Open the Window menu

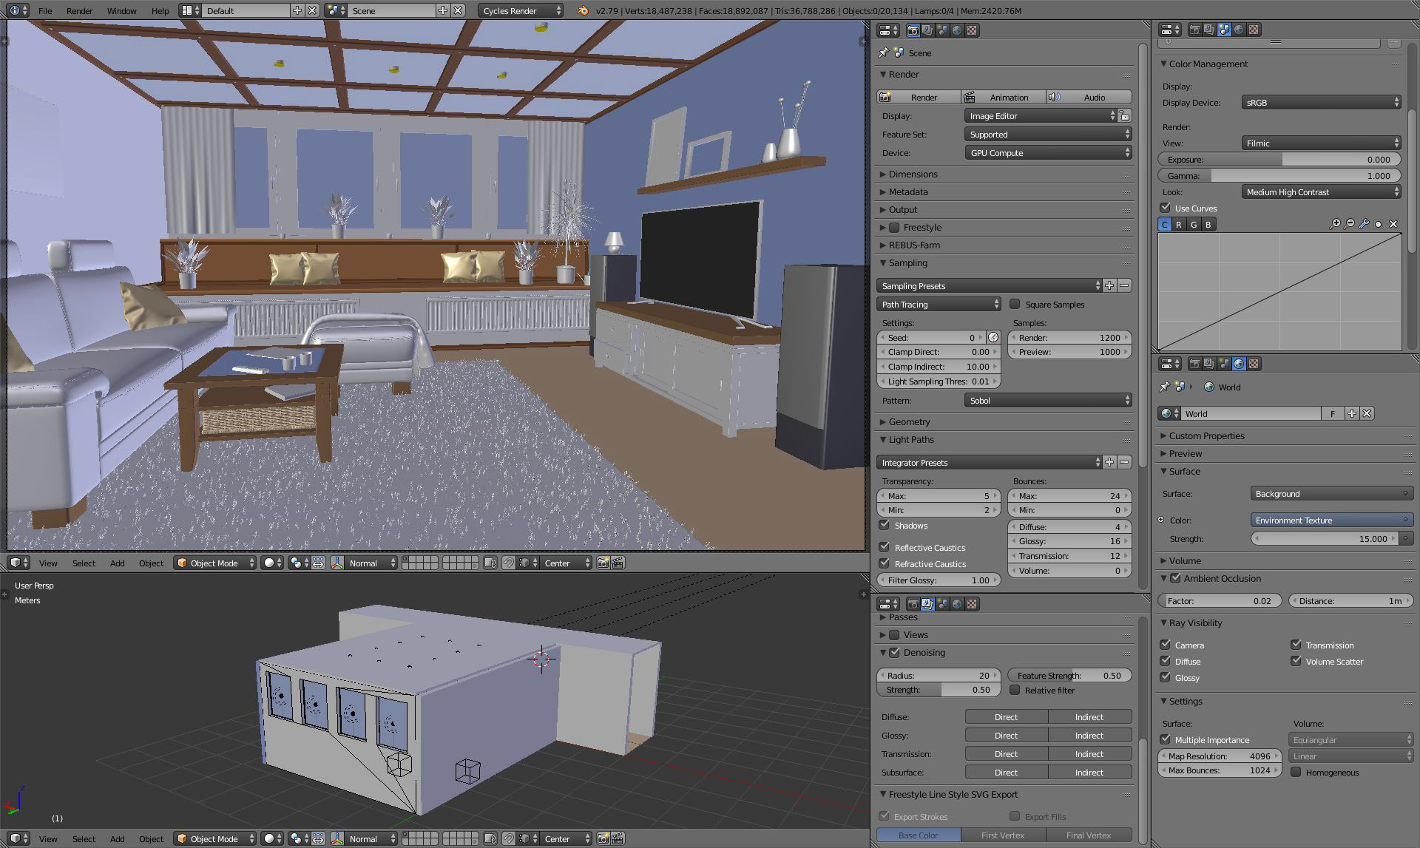pyautogui.click(x=121, y=11)
